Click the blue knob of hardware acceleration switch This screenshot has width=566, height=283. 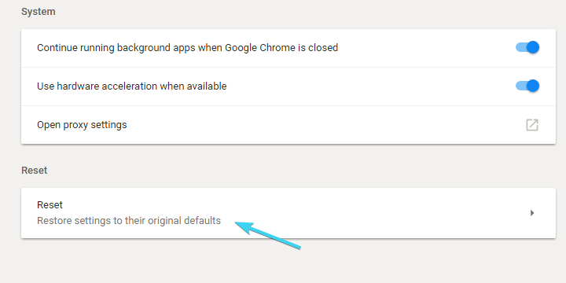533,86
